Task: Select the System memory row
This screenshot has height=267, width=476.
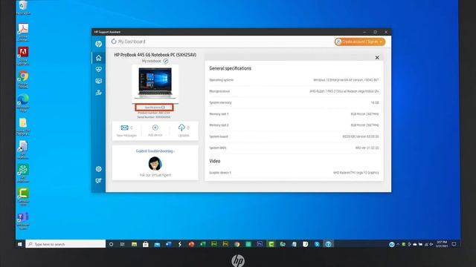Action: (x=294, y=102)
